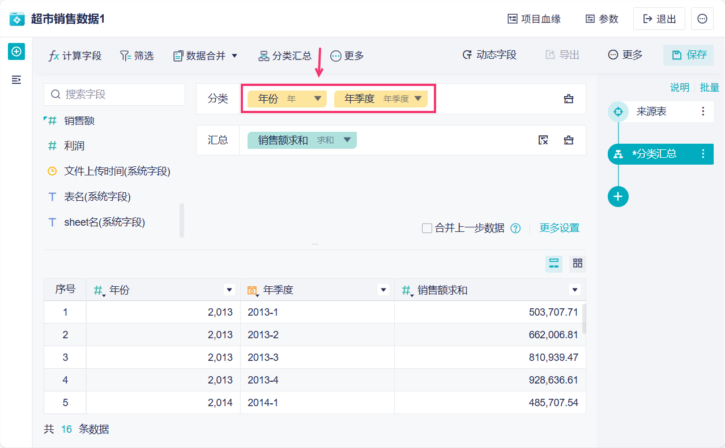The height and width of the screenshot is (448, 725).
Task: Add a new step with the plus circle
Action: (x=618, y=196)
